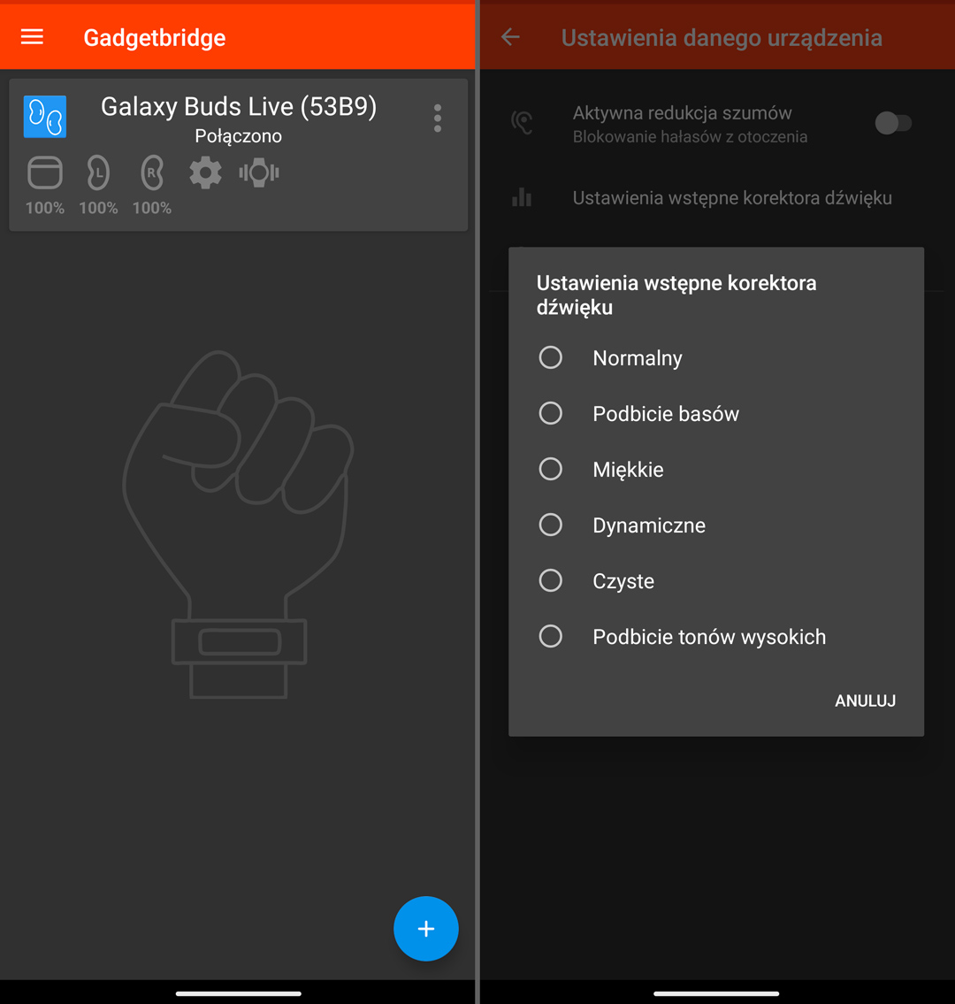The image size is (955, 1004).
Task: Click the left earbud battery icon
Action: coord(97,172)
